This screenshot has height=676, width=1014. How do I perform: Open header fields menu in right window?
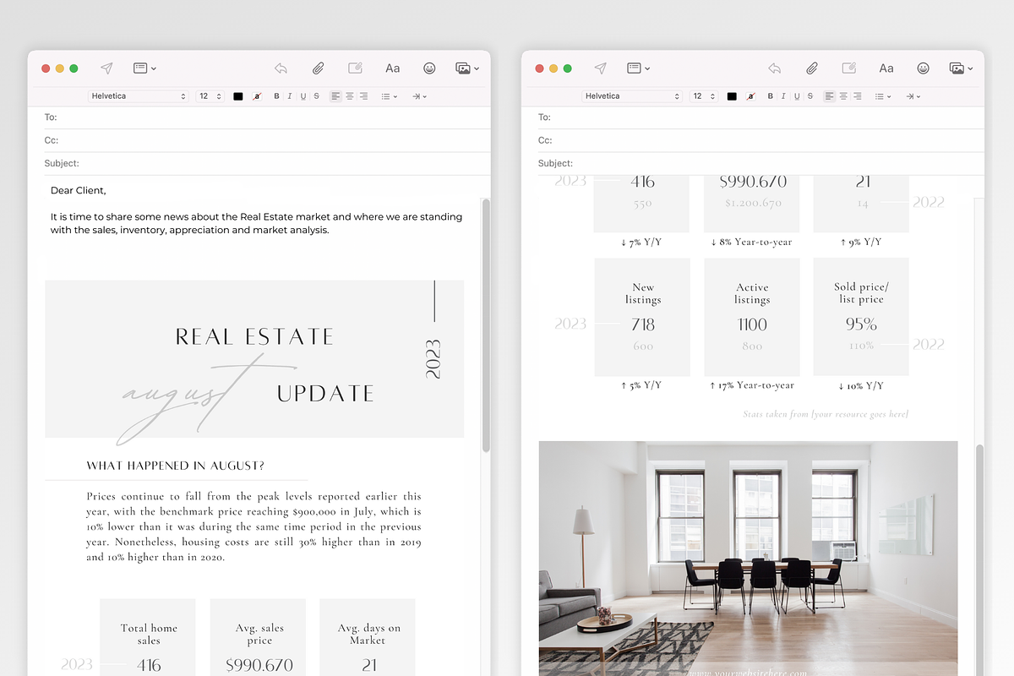click(638, 68)
